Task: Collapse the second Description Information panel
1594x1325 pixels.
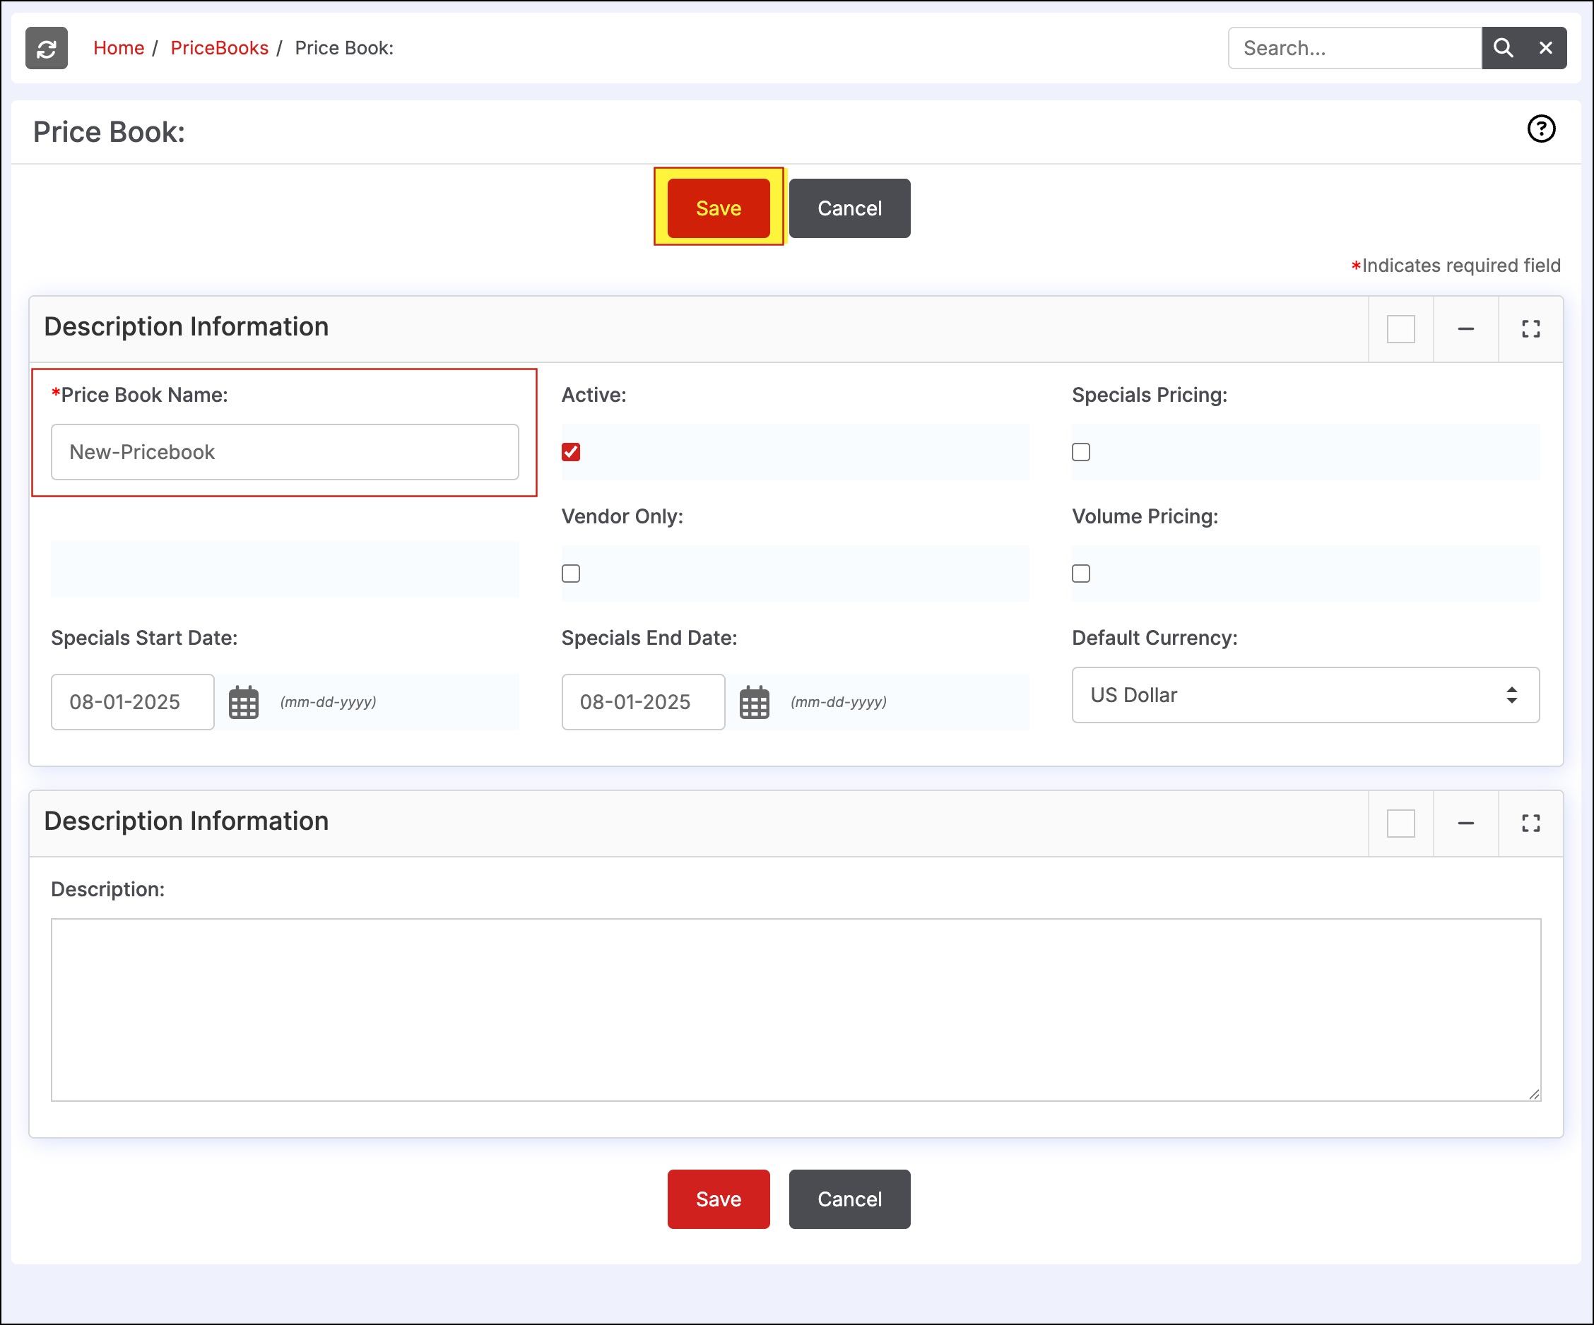Action: click(x=1465, y=824)
